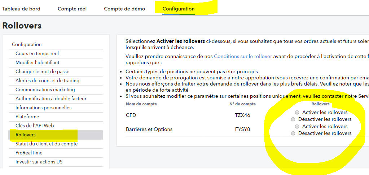Image resolution: width=369 pixels, height=175 pixels.
Task: Select Rollovers in the sidebar menu
Action: (26, 135)
